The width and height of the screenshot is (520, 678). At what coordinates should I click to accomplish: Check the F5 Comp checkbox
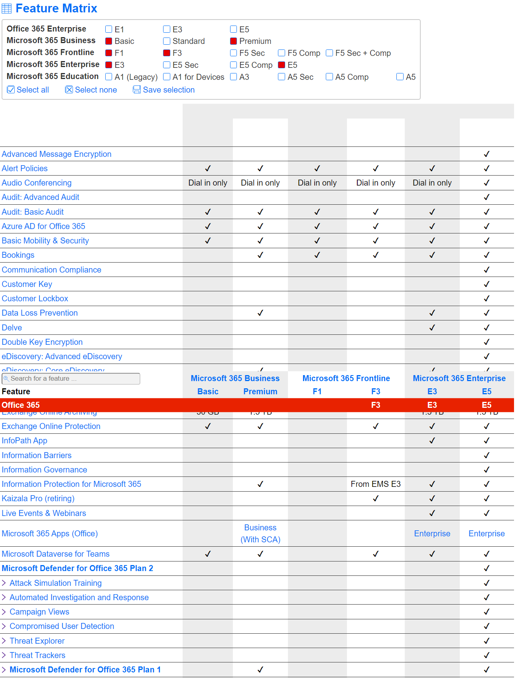282,53
